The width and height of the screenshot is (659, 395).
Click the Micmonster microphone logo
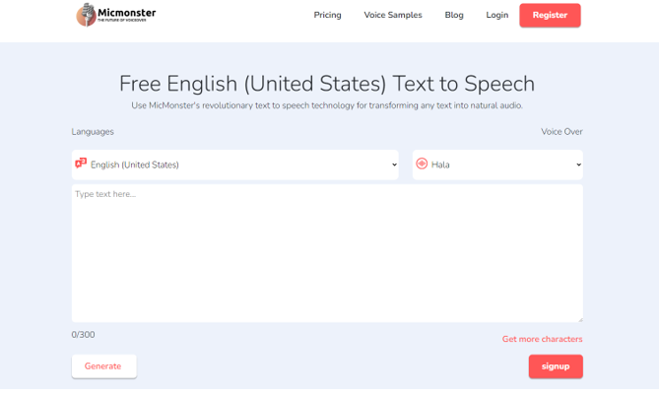tap(86, 15)
